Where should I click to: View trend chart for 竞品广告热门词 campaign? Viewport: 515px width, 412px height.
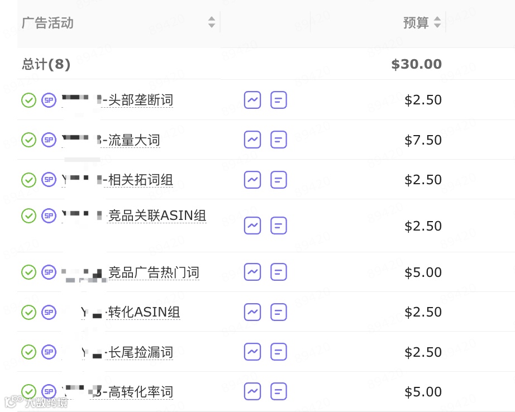click(252, 272)
